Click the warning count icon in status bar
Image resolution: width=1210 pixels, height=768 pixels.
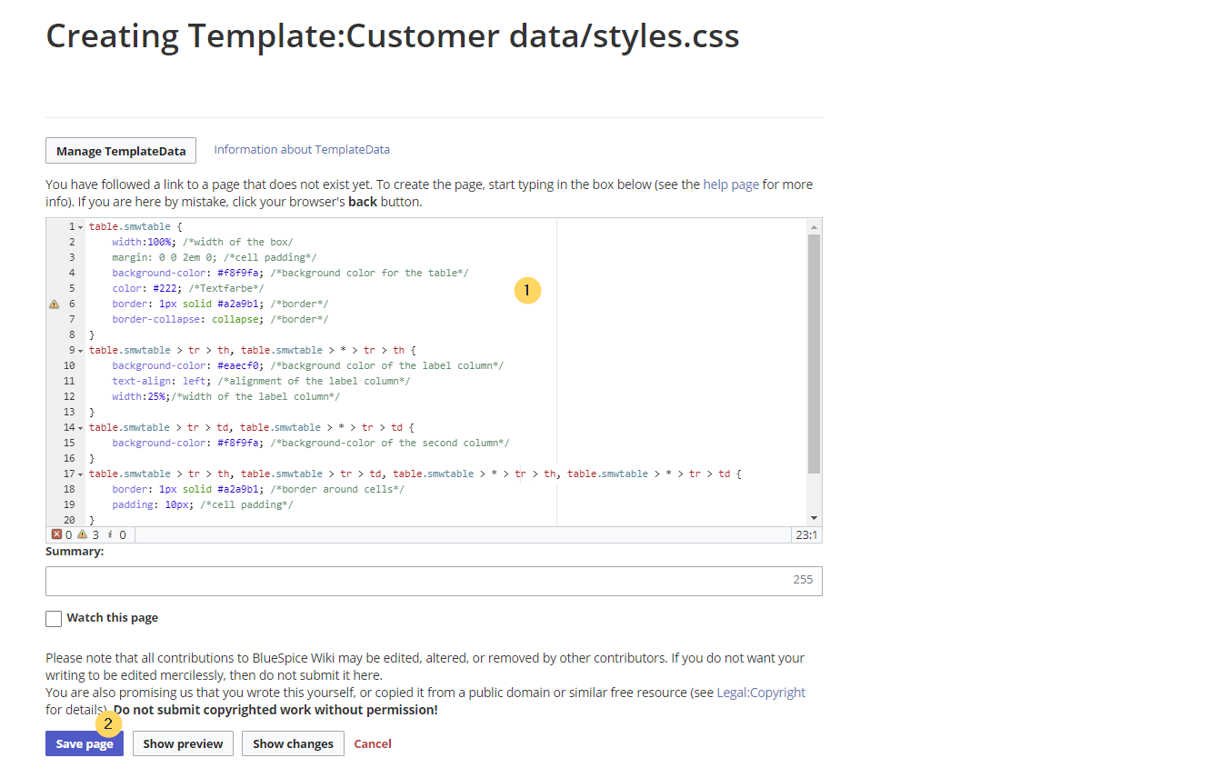pyautogui.click(x=82, y=534)
